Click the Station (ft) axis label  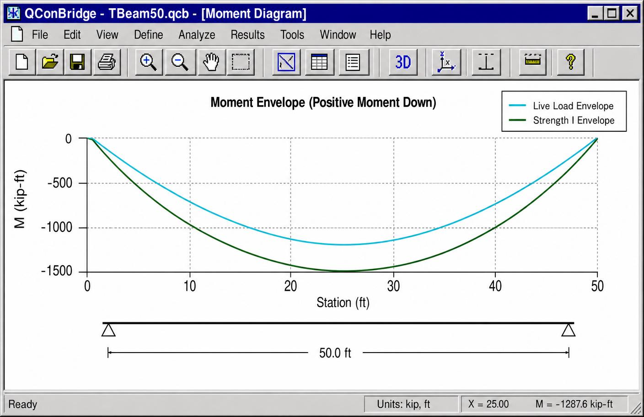343,303
